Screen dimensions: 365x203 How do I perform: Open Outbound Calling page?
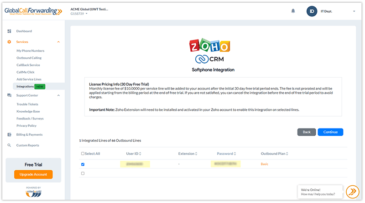pyautogui.click(x=29, y=58)
